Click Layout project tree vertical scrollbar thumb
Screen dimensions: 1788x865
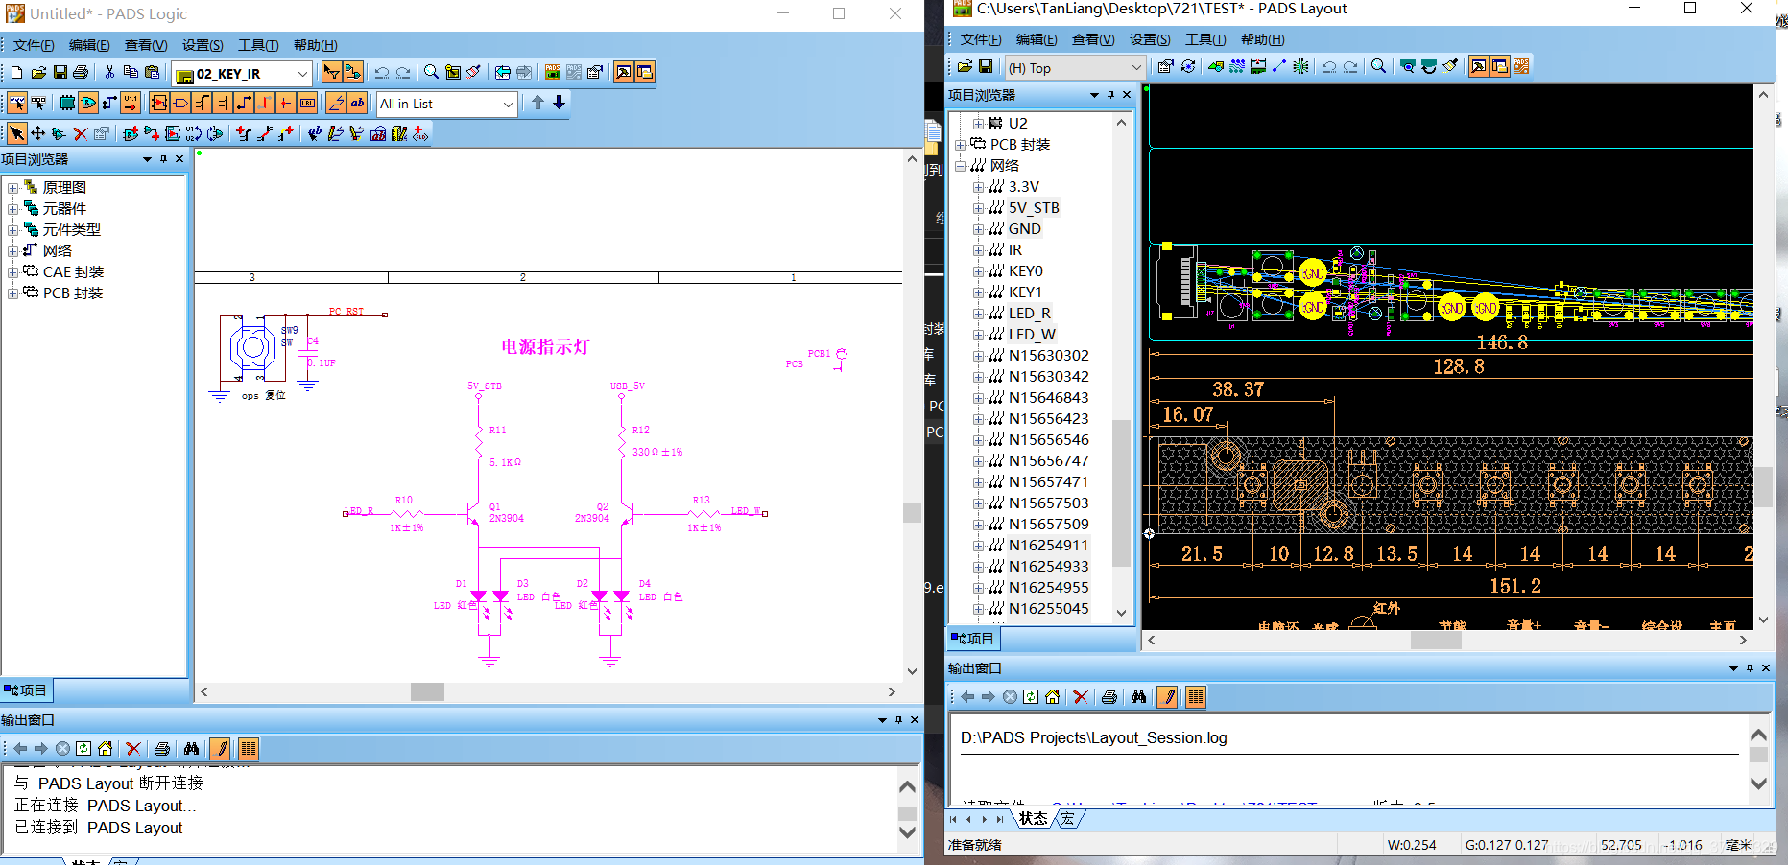(x=1121, y=493)
